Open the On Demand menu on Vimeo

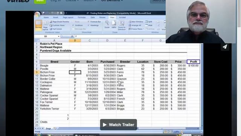coord(112,1)
